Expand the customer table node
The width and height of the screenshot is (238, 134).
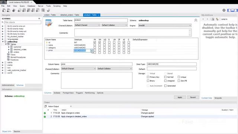click(9, 47)
